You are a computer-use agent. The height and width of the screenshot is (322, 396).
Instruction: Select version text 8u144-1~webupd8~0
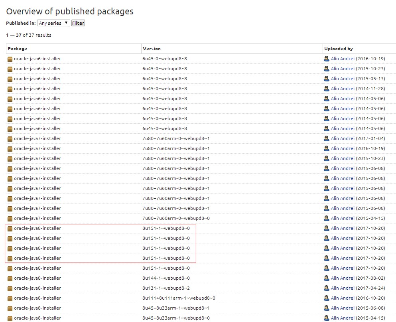point(166,278)
